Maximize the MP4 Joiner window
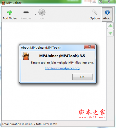Image resolution: width=116 pixels, height=128 pixels. point(100,2)
